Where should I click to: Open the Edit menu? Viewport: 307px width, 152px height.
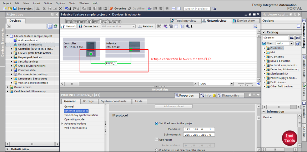point(17,3)
